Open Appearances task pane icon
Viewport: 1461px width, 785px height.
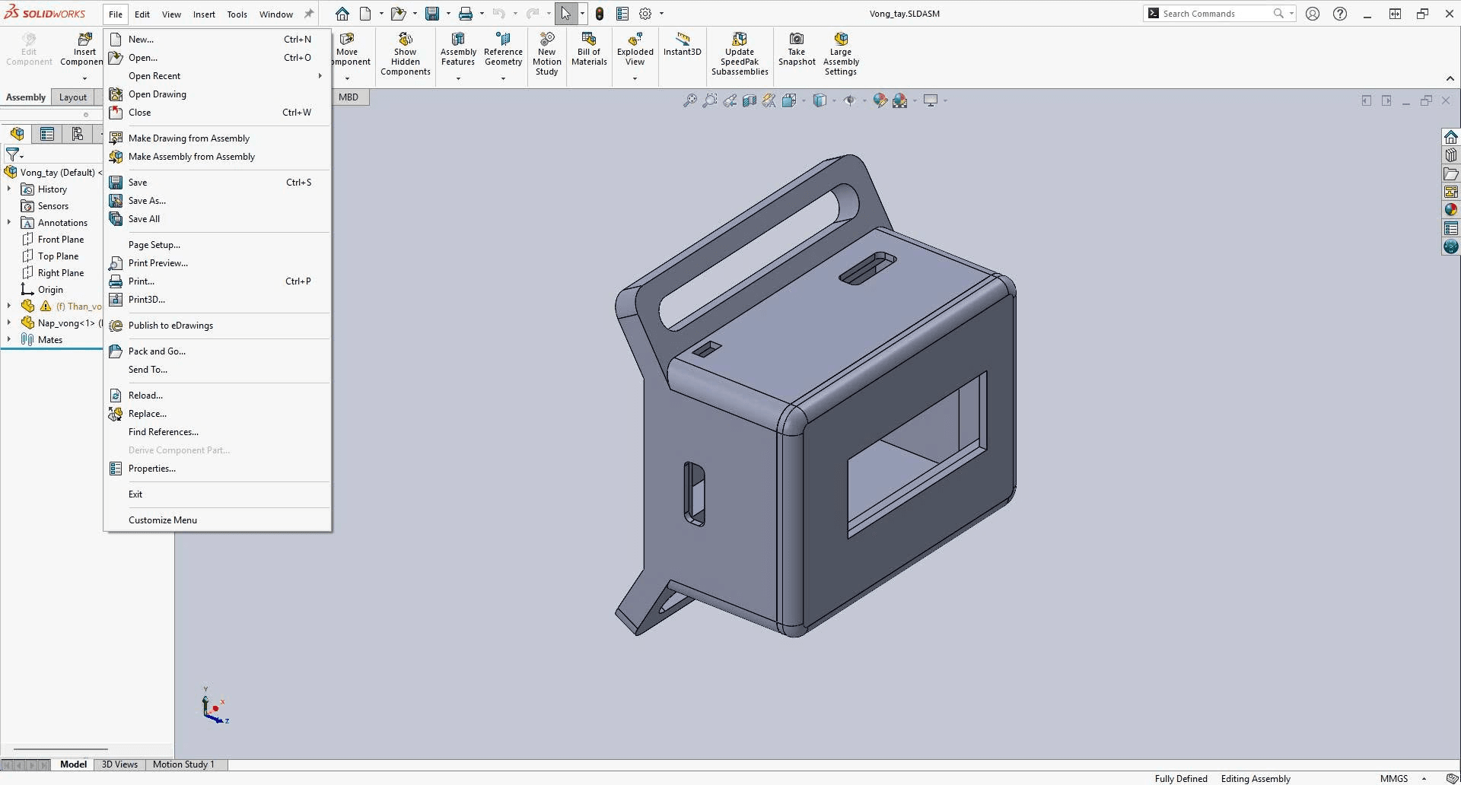1451,210
